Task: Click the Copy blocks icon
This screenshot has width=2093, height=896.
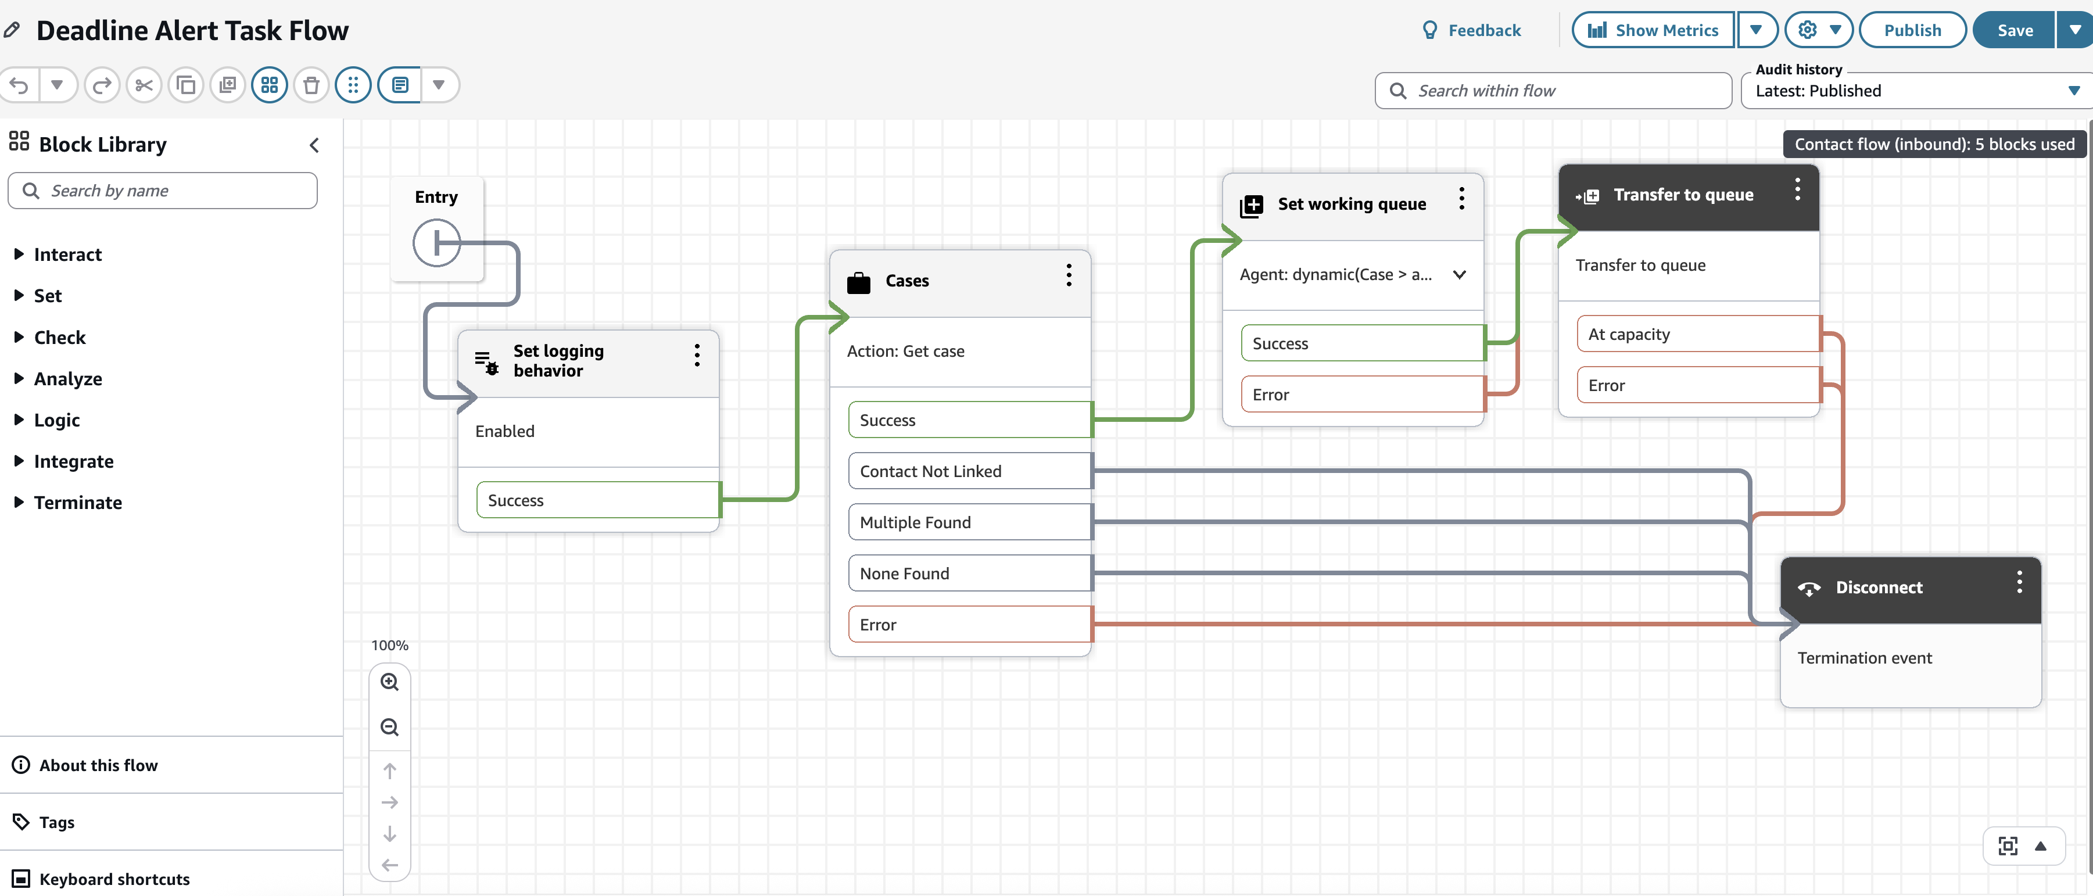Action: coord(185,84)
